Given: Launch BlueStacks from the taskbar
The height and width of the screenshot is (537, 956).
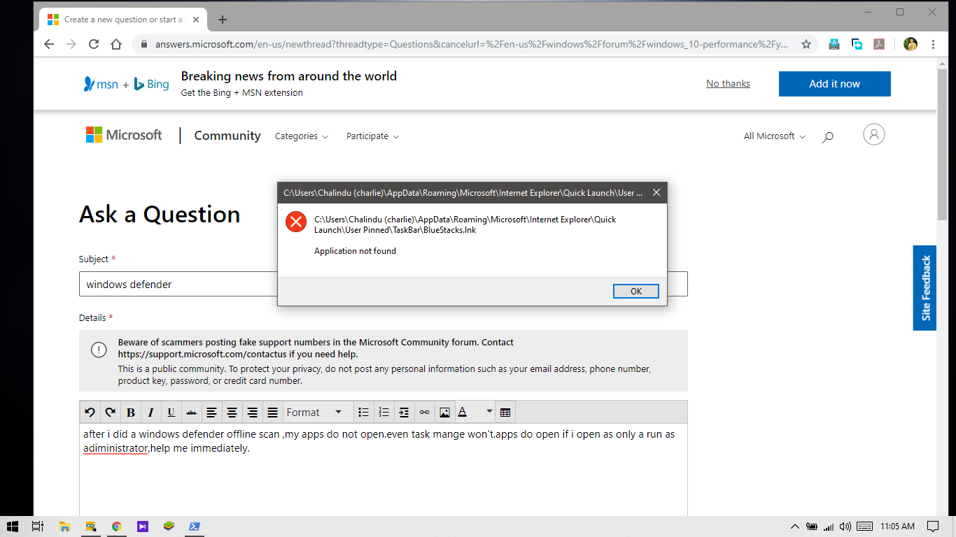Looking at the screenshot, I should (x=168, y=527).
